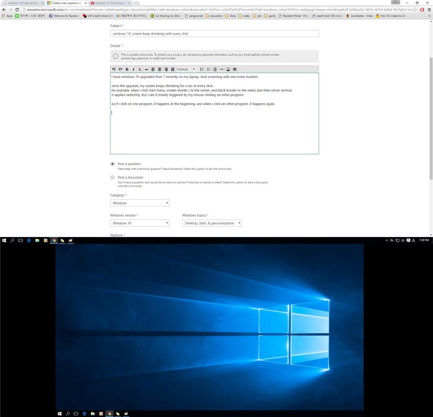Toggle italic formatting in the editor
Screen dimensions: 433x417
tap(133, 69)
